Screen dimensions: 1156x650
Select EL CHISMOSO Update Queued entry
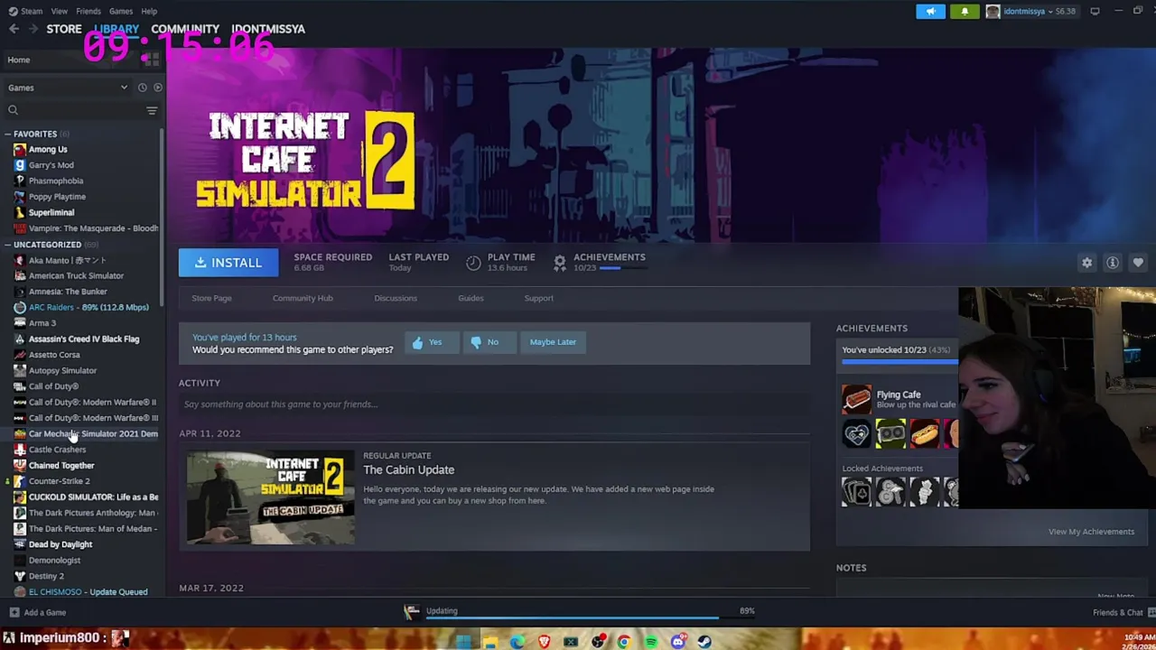(x=88, y=591)
